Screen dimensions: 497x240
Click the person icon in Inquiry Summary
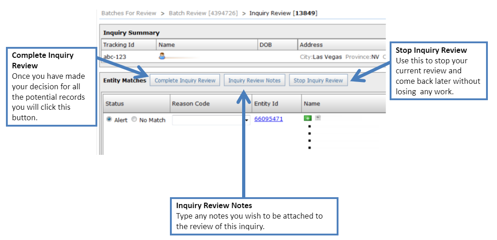pos(162,56)
